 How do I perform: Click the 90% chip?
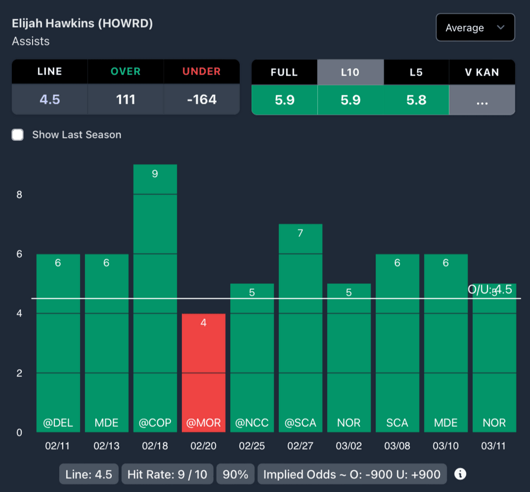click(x=235, y=474)
